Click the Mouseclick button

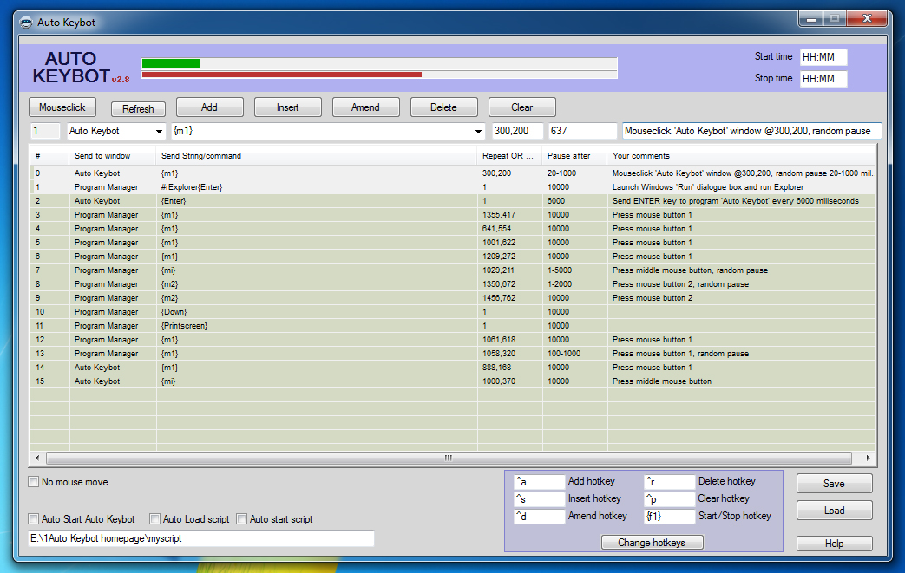pyautogui.click(x=62, y=107)
